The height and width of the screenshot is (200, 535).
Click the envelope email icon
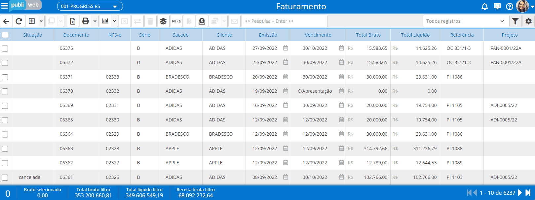[x=234, y=21]
